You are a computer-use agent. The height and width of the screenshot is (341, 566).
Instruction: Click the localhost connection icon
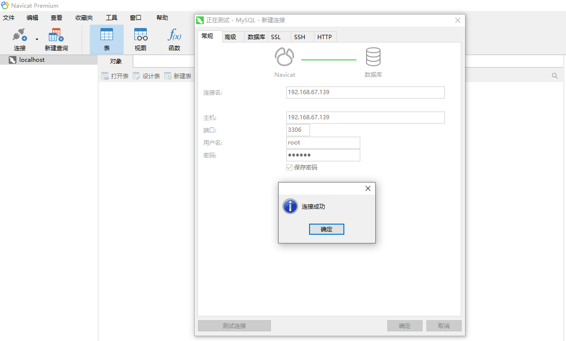pyautogui.click(x=12, y=60)
